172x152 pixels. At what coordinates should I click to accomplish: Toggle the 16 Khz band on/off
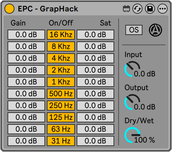click(x=61, y=35)
